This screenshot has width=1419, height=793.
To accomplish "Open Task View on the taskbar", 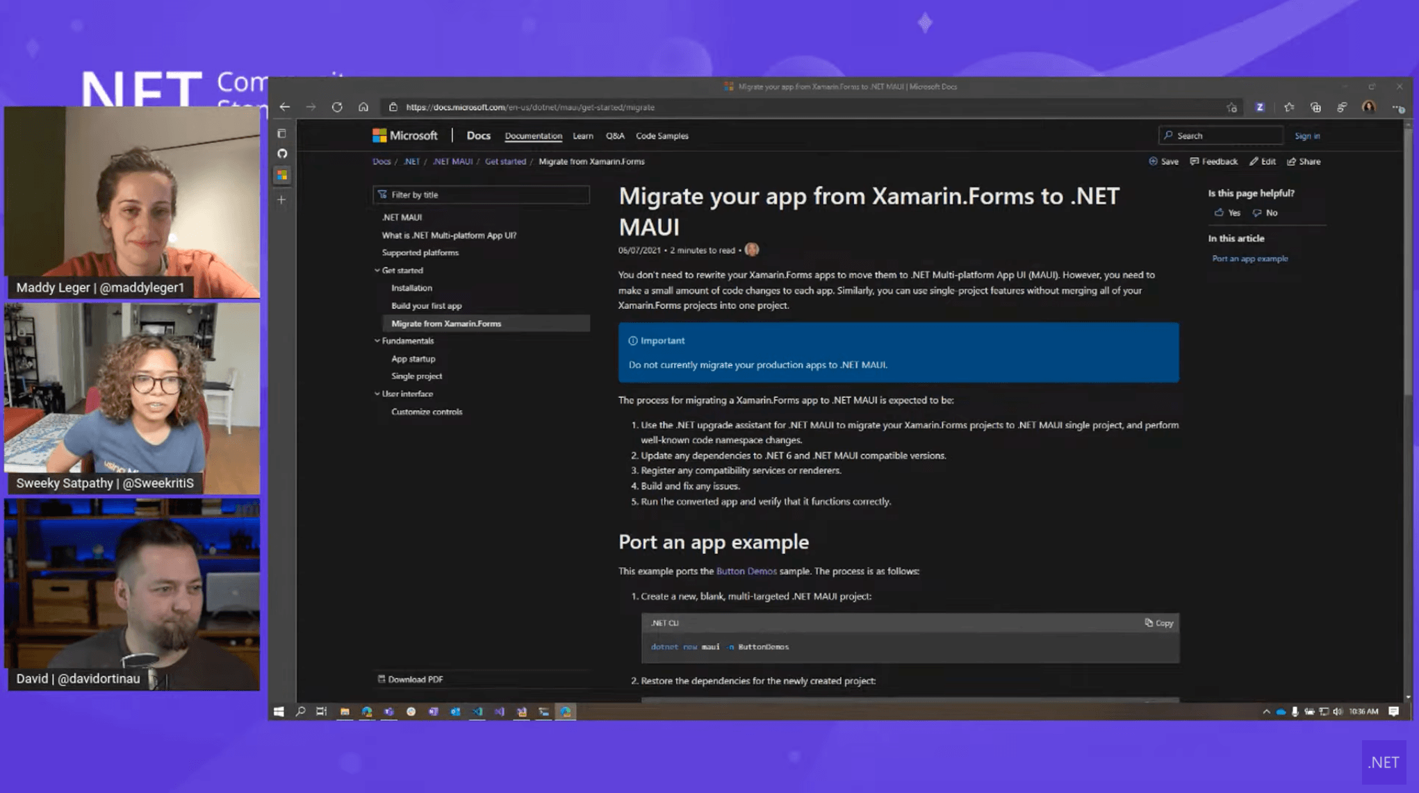I will 321,712.
